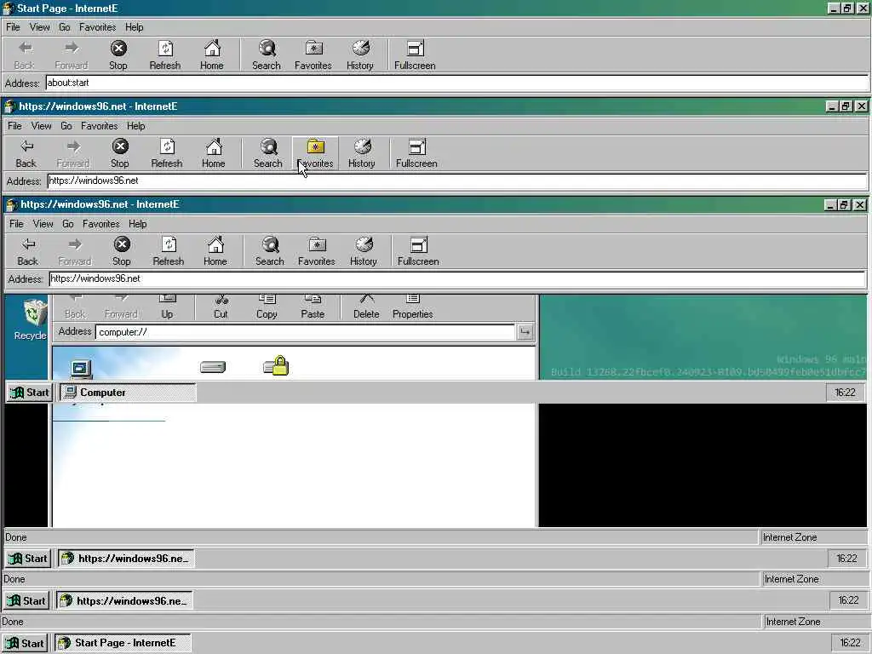The width and height of the screenshot is (872, 654).
Task: Click the Start Page - InternetE taskbar button
Action: coord(123,643)
